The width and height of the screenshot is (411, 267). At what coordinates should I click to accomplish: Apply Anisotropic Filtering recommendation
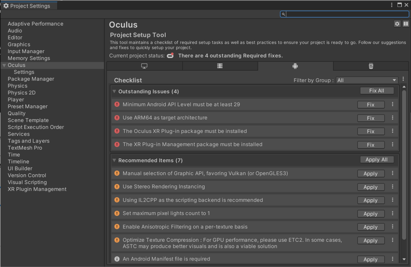click(x=371, y=227)
